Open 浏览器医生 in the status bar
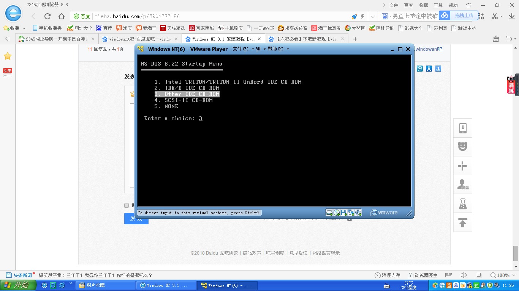The image size is (519, 291). coord(422,275)
